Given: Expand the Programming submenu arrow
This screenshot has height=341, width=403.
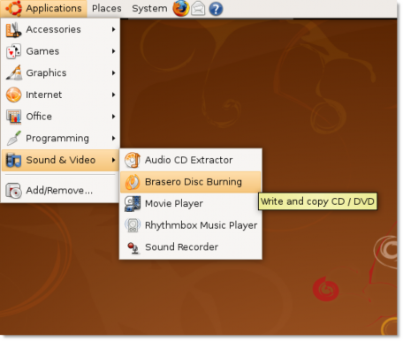Looking at the screenshot, I should tap(113, 138).
